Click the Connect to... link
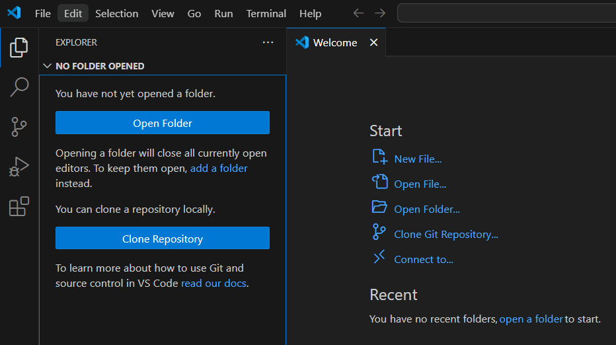The width and height of the screenshot is (616, 345). (x=424, y=259)
